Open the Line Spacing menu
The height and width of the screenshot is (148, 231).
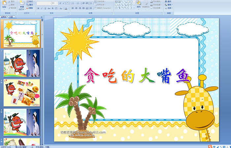point(91,3)
